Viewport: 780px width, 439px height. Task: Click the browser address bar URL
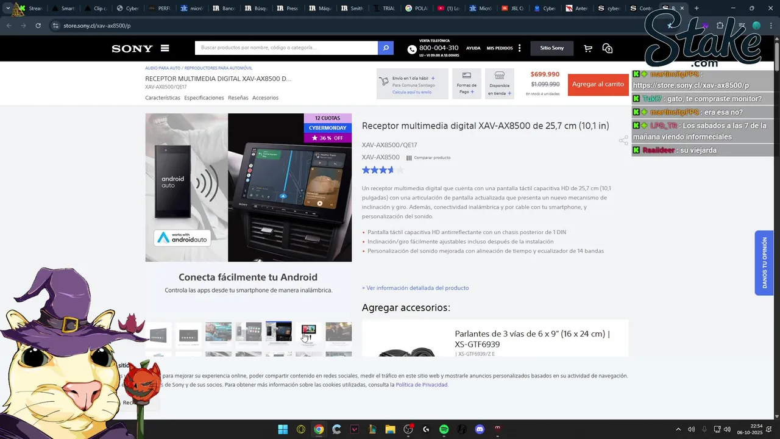[97, 26]
